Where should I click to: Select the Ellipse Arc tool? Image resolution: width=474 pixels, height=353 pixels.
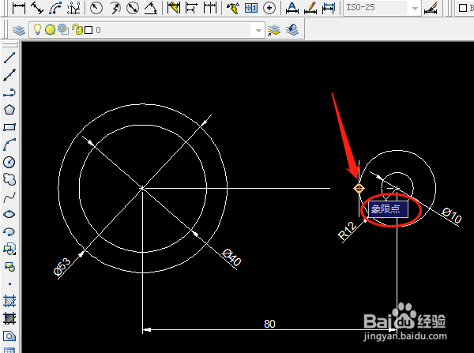tap(9, 232)
